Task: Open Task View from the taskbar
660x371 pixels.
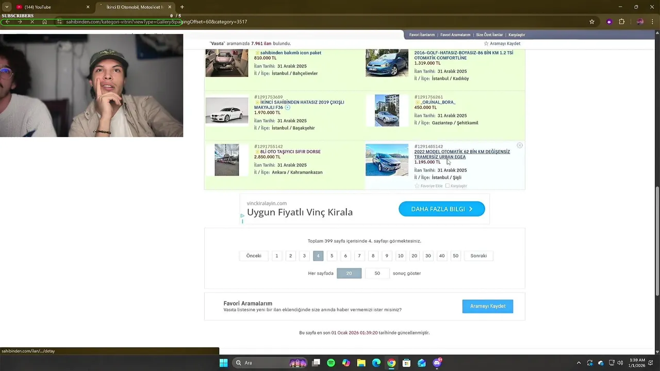Action: [316, 363]
